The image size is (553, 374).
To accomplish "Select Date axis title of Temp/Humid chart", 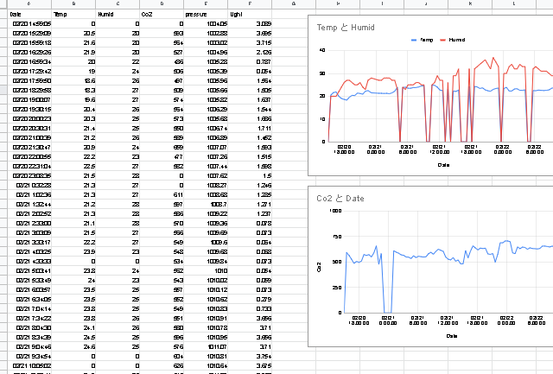I will point(442,163).
